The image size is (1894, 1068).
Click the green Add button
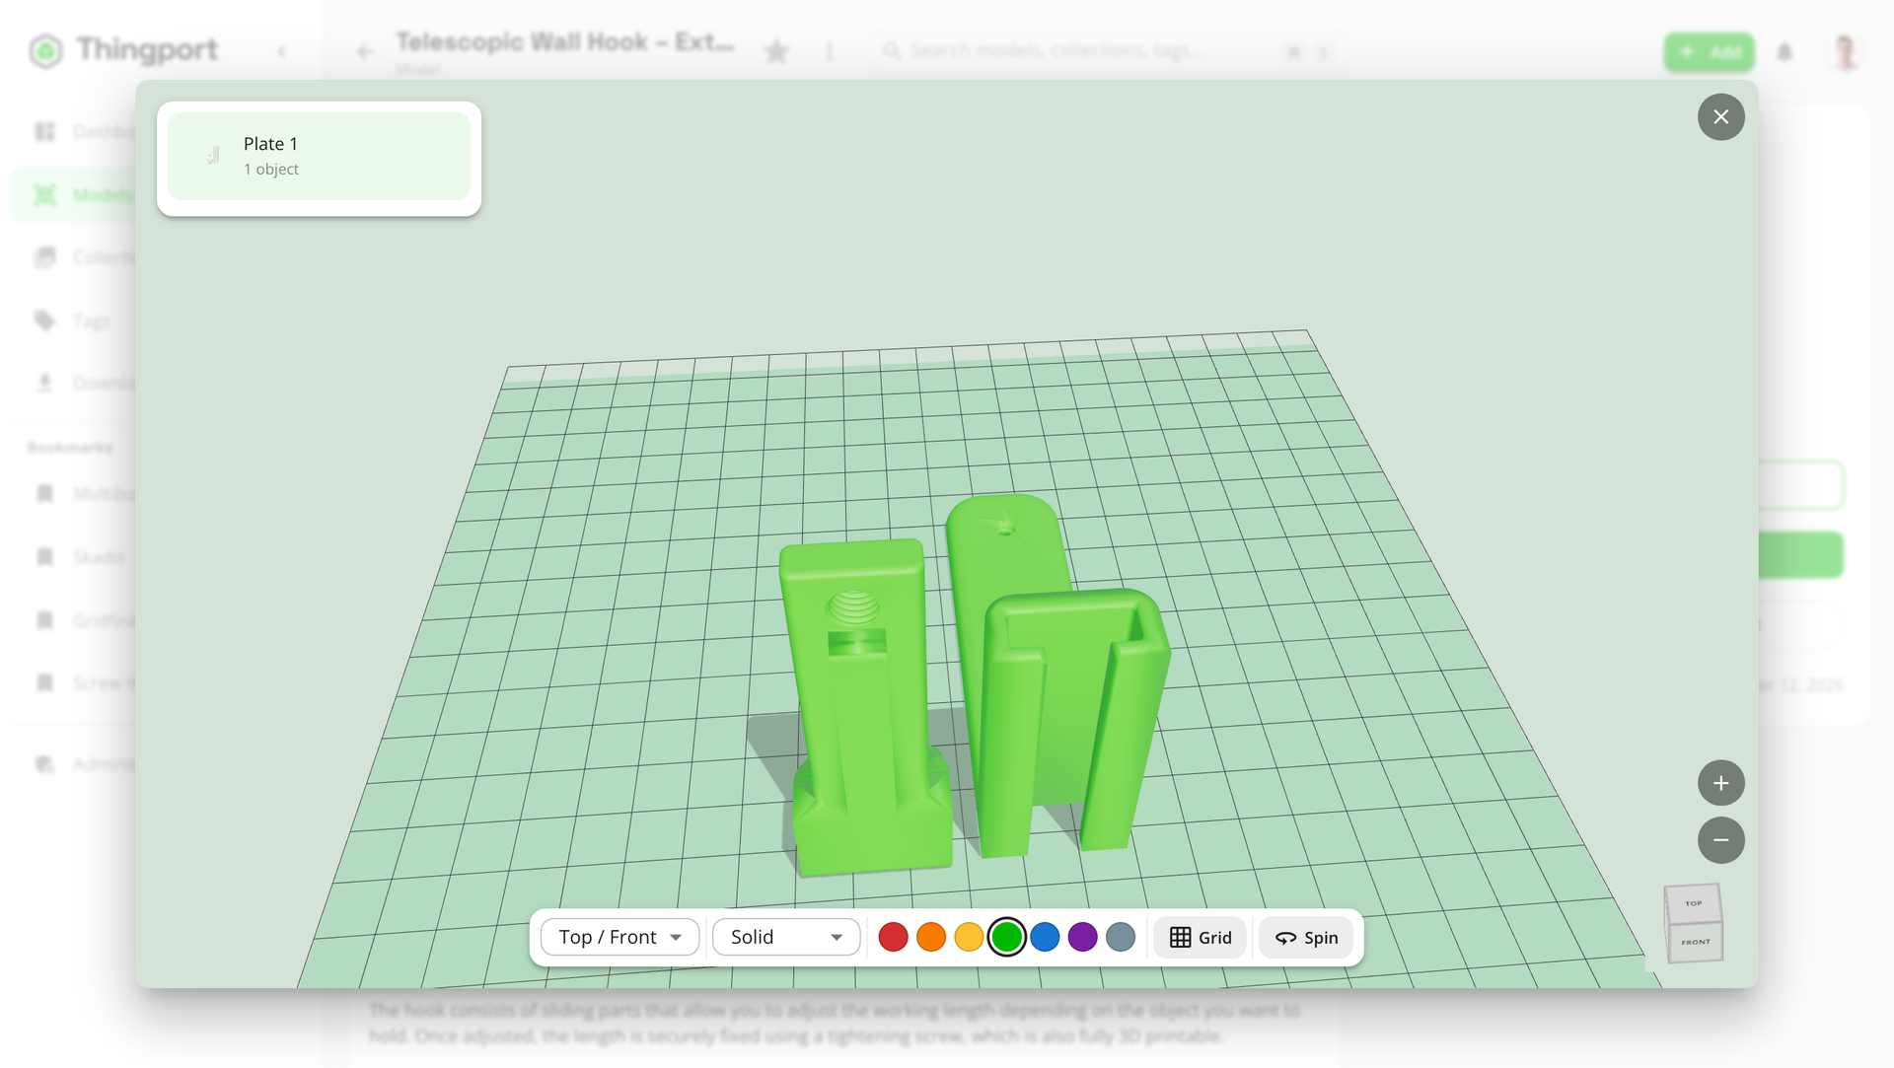coord(1710,51)
